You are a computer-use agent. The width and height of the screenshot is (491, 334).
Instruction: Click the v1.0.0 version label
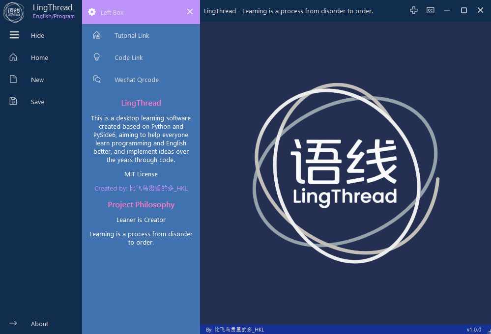point(474,330)
